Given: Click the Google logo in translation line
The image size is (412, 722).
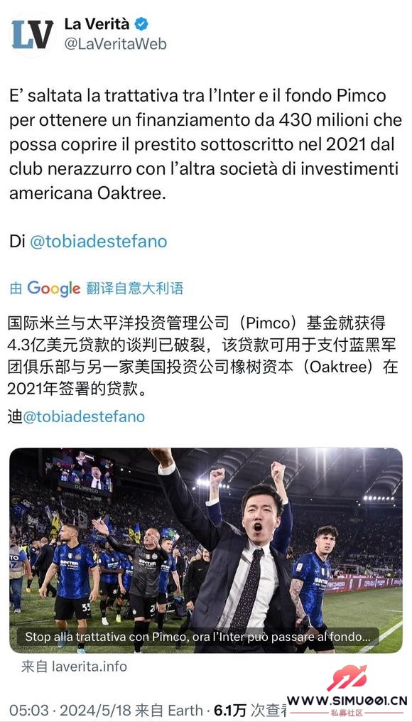Looking at the screenshot, I should pos(53,289).
